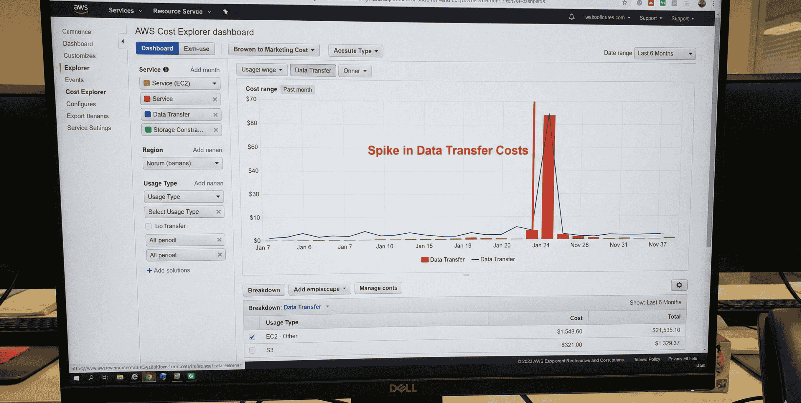Open the Date range Last 6 Months dropdown
Viewport: 801px width, 403px height.
click(665, 53)
